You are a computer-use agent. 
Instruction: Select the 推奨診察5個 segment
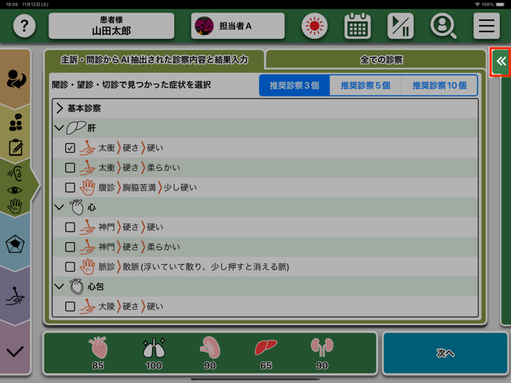click(x=365, y=85)
